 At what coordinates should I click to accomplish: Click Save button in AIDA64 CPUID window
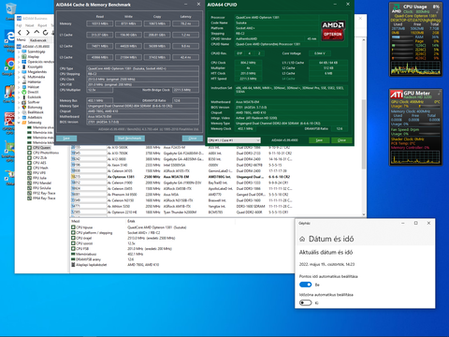click(x=319, y=140)
